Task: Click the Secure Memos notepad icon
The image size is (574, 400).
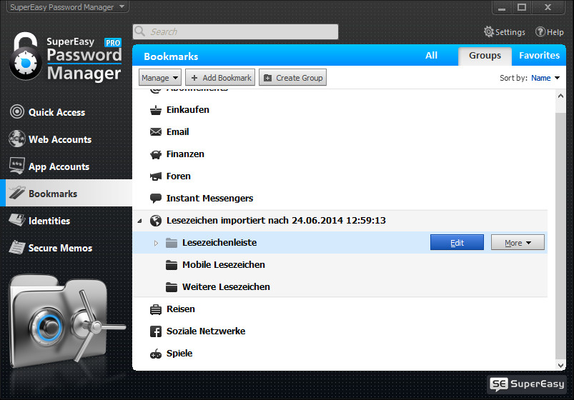Action: coord(17,247)
